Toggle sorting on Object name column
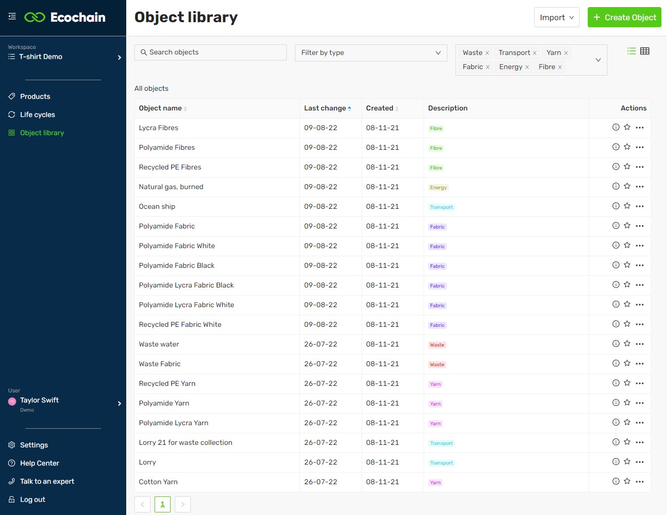The width and height of the screenshot is (667, 515). click(x=185, y=108)
